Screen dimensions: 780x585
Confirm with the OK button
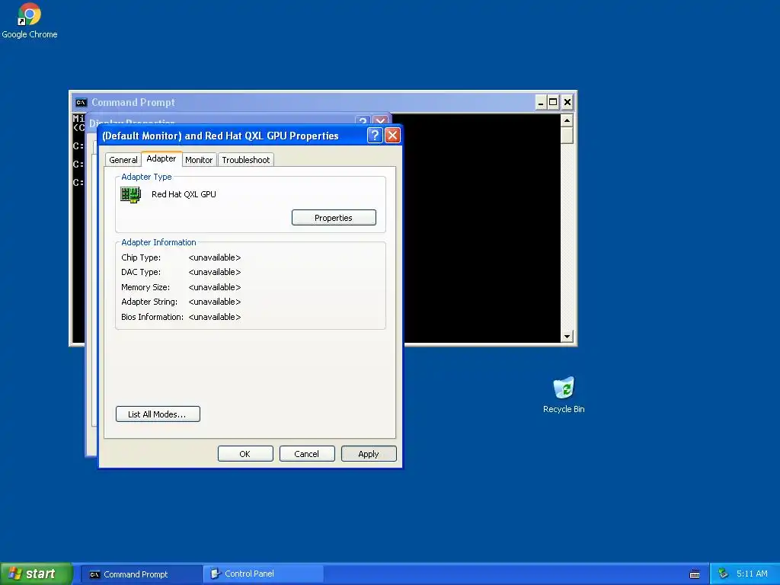coord(245,454)
